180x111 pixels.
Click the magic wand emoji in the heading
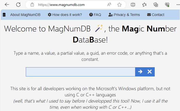point(99,28)
